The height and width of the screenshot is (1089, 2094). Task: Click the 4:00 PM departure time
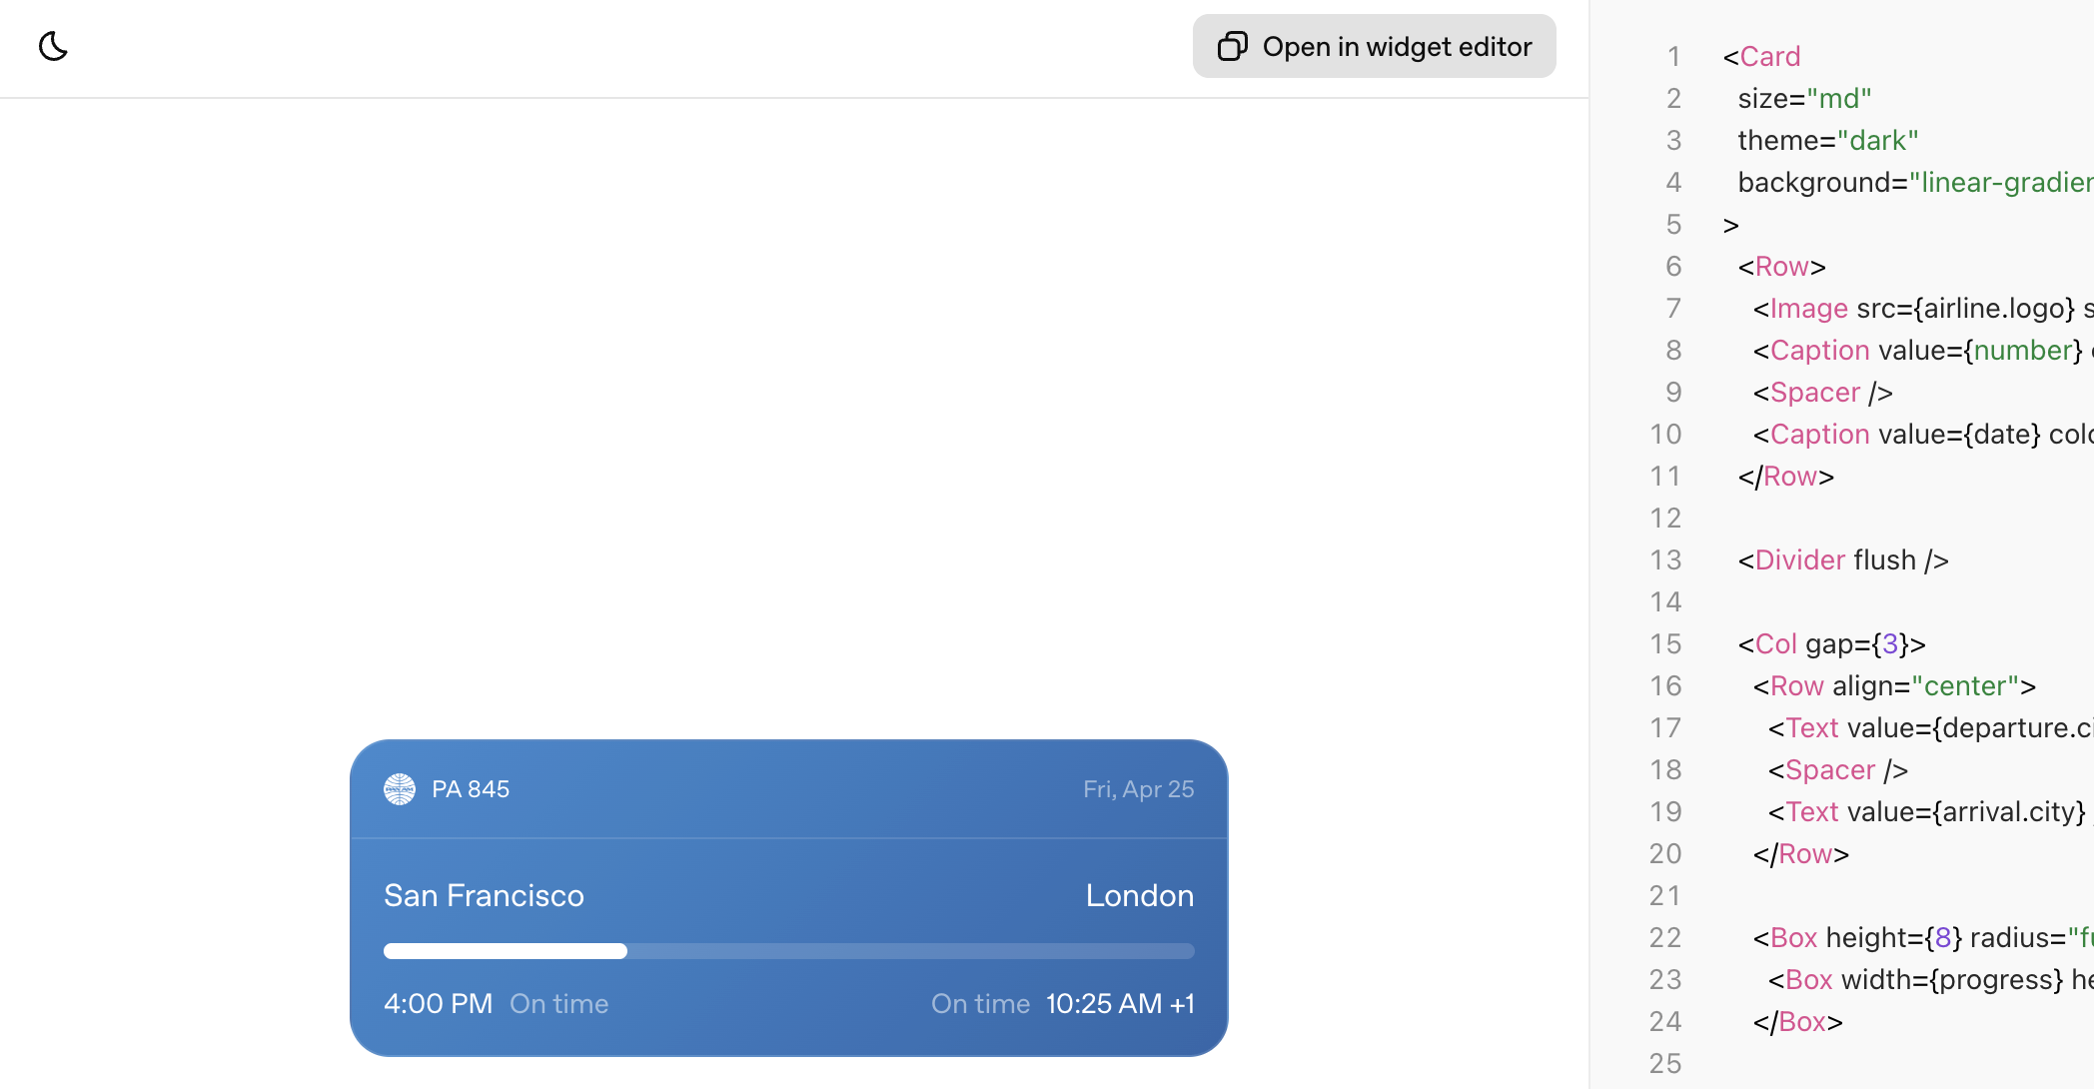(438, 1003)
